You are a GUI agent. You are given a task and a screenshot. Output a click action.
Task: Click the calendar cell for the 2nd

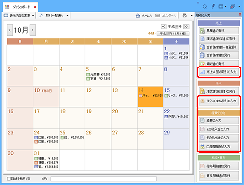click(x=20, y=76)
